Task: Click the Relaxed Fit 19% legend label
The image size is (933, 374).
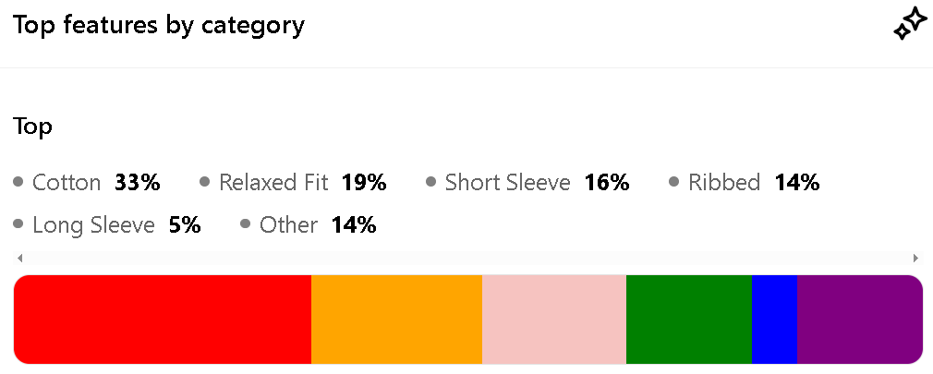Action: pyautogui.click(x=303, y=182)
